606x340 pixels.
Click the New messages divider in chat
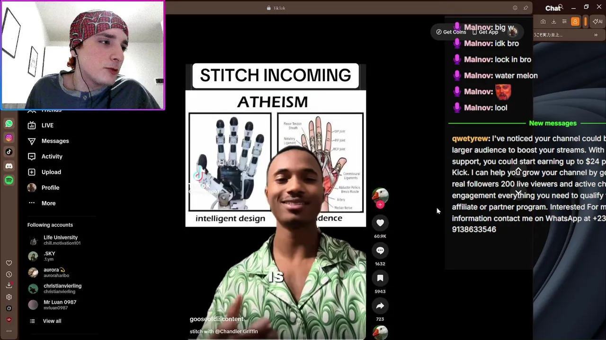(553, 123)
